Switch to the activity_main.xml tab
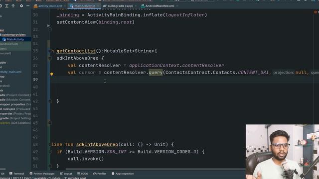 pos(49,6)
